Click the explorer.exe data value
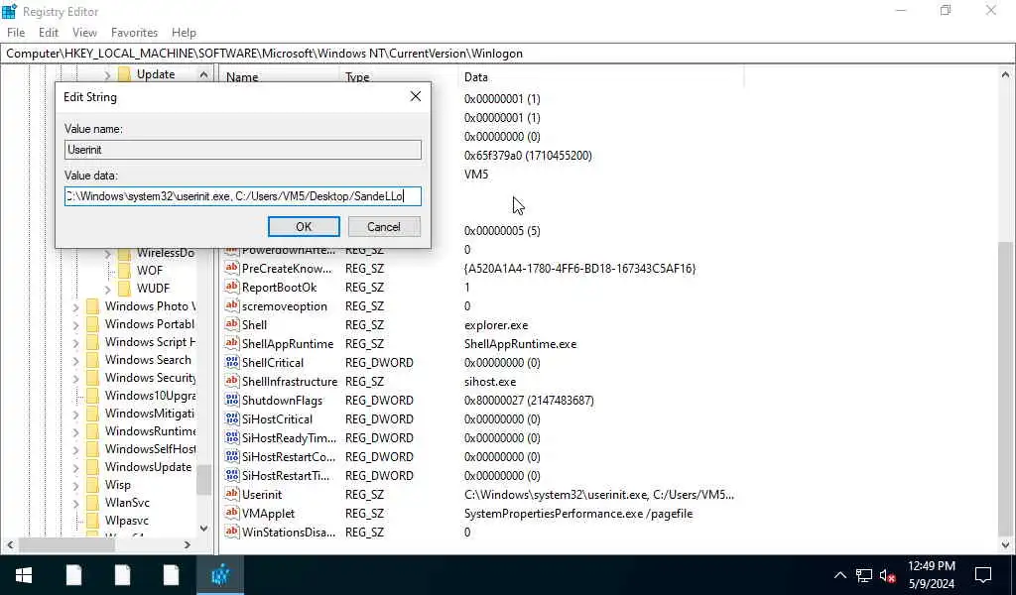 [496, 325]
